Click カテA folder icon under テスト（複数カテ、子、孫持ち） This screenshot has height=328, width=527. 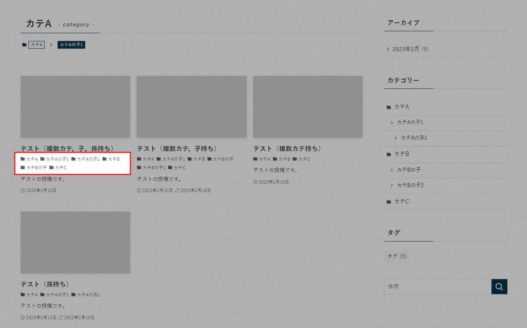(23, 159)
